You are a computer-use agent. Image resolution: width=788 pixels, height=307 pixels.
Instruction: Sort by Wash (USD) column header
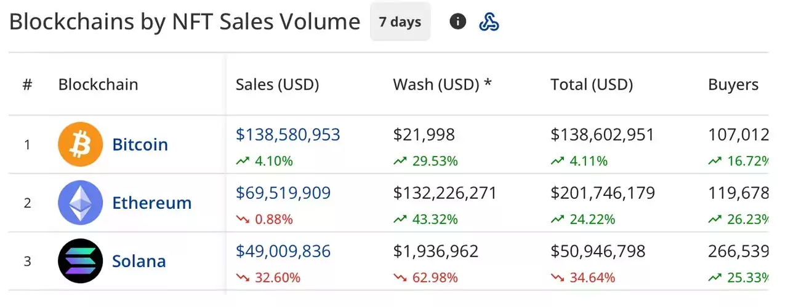coord(443,85)
